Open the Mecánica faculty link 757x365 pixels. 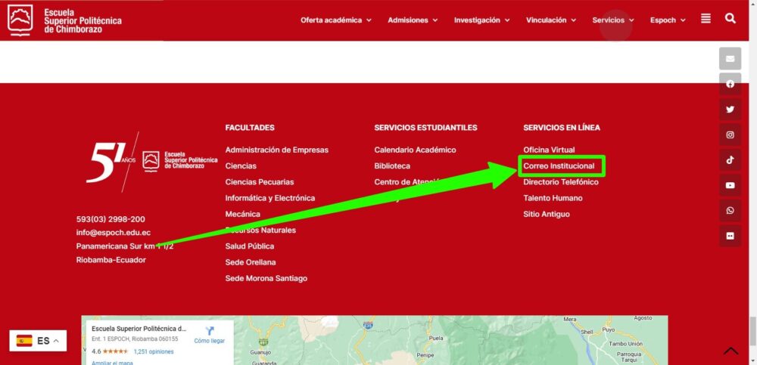pyautogui.click(x=242, y=214)
